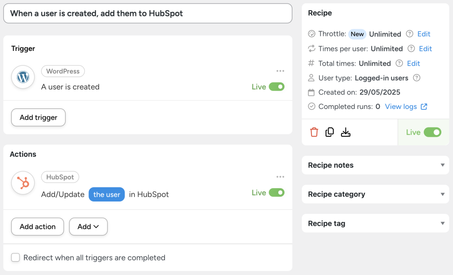Enable redirect when all triggers are completed

tap(15, 257)
